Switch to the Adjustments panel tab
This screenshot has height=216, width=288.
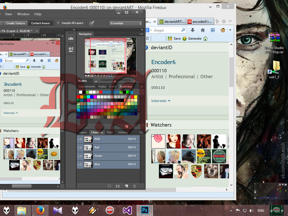click(x=87, y=87)
